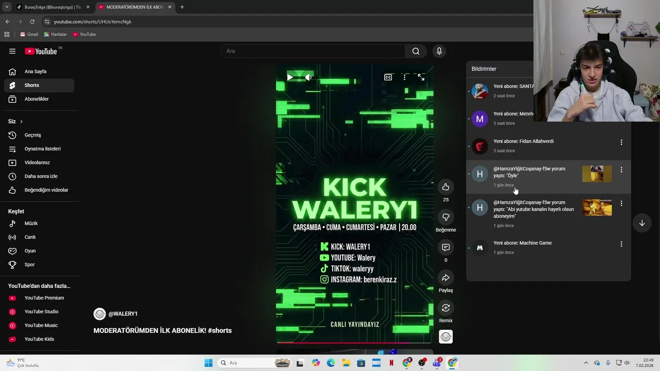This screenshot has height=371, width=660.
Task: Close the BuraqTolga TikTok tab
Action: coord(88,7)
